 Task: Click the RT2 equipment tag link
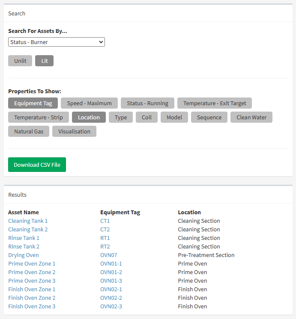(x=105, y=247)
